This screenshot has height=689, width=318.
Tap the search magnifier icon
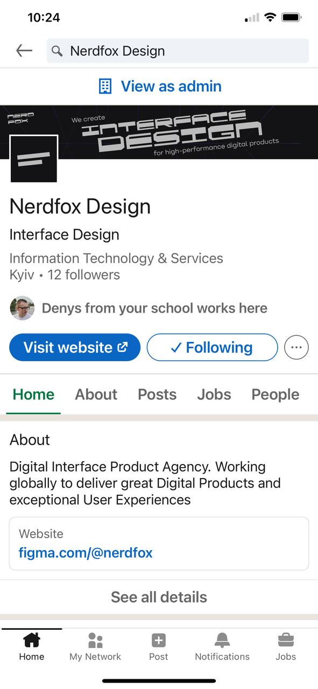pos(57,51)
